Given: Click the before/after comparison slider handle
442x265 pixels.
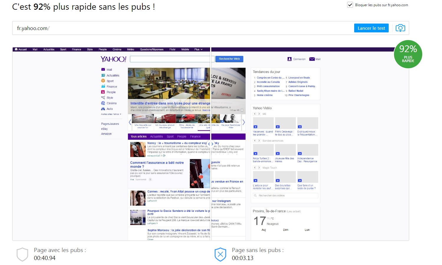Looking at the screenshot, I should [211, 144].
